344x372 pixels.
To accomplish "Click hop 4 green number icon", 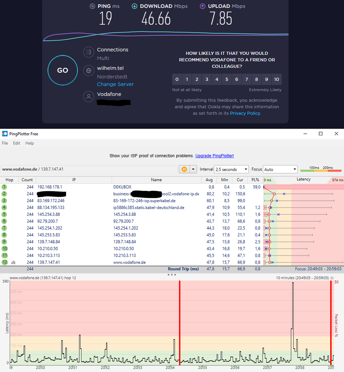I will point(4,208).
